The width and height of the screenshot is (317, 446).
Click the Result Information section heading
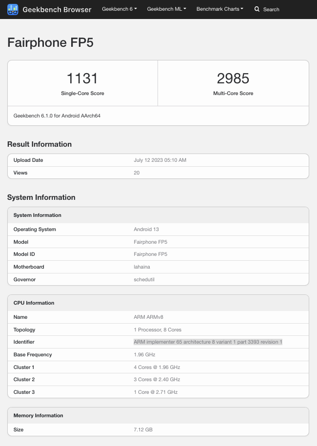40,144
